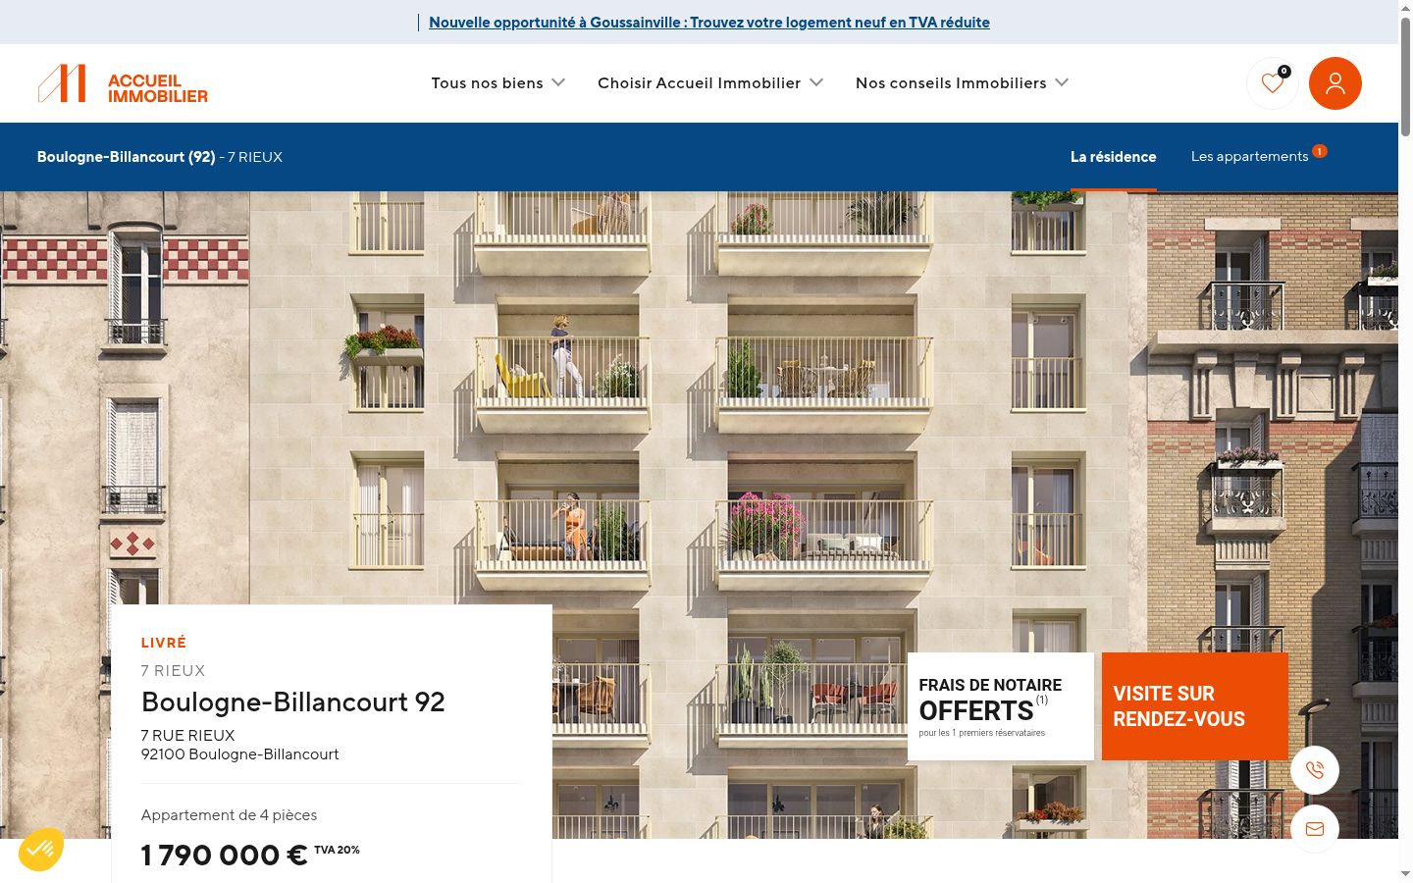Expand Choisir Accueil Immobilier chevron
This screenshot has height=883, width=1413.
click(x=816, y=82)
